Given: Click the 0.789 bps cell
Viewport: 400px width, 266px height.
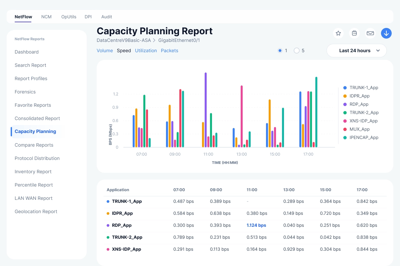Looking at the screenshot, I should 184,237.
